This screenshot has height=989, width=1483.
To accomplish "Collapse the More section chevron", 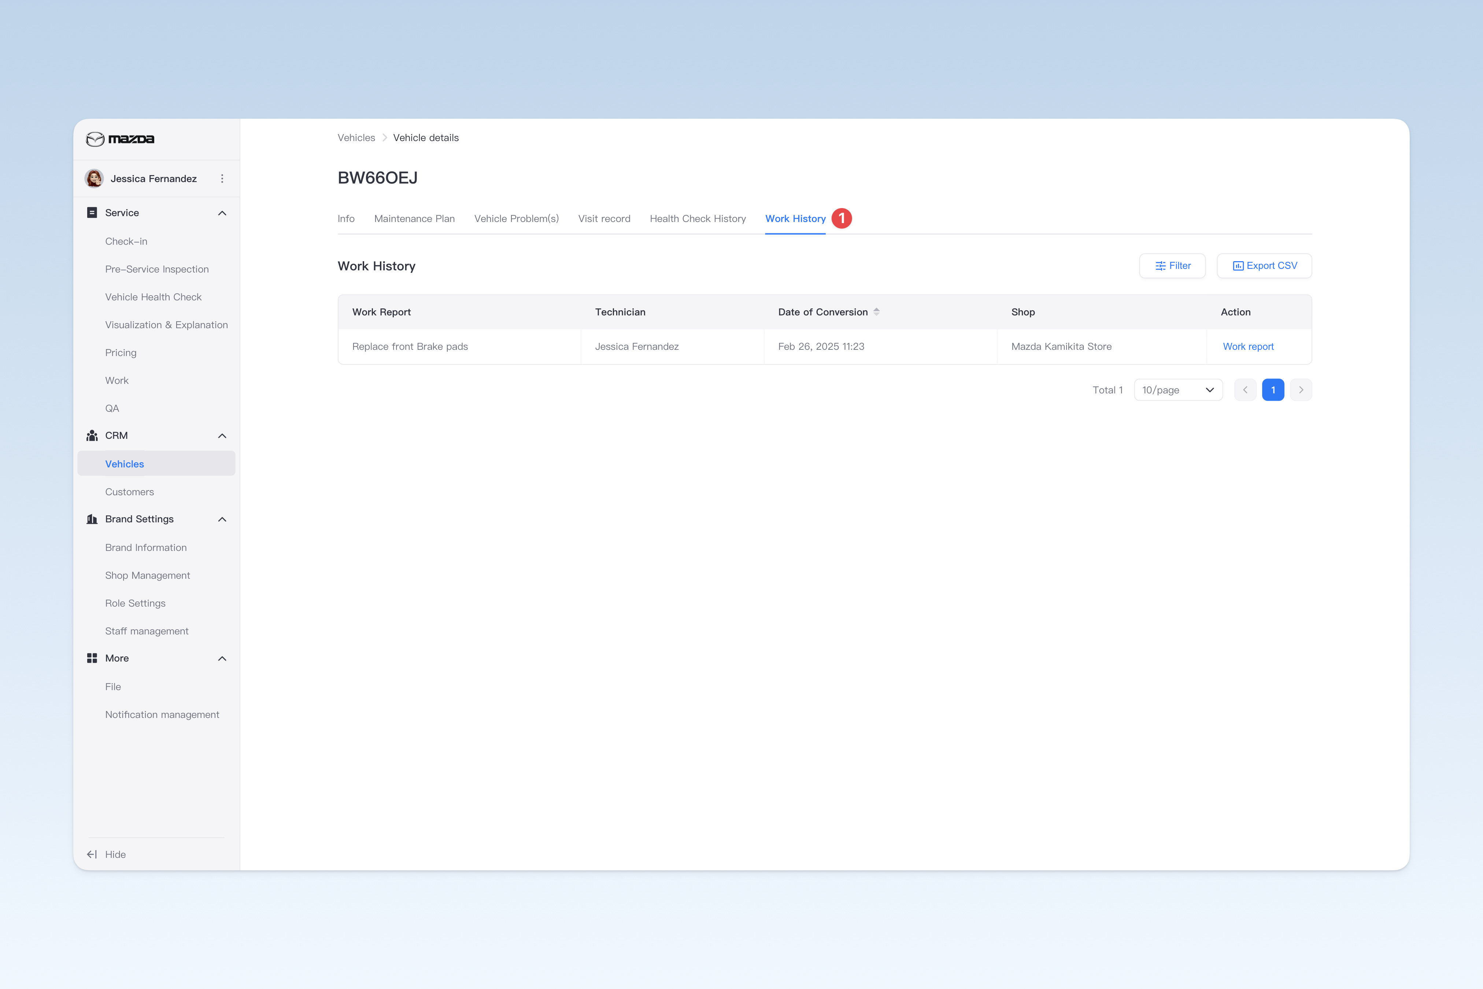I will coord(222,659).
